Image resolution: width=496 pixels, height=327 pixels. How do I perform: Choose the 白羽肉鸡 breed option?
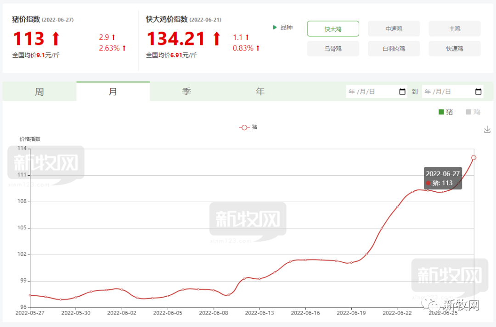coord(394,49)
